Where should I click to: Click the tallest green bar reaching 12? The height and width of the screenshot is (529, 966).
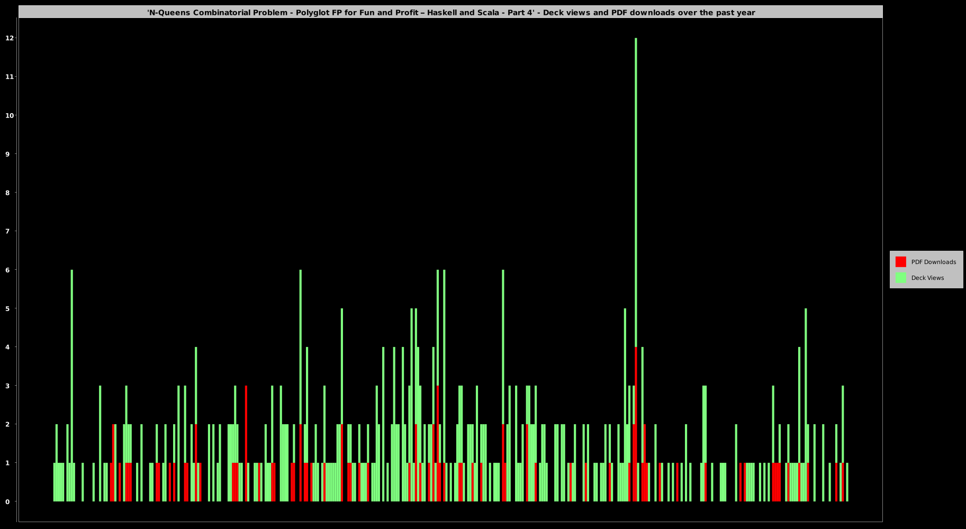click(x=636, y=193)
